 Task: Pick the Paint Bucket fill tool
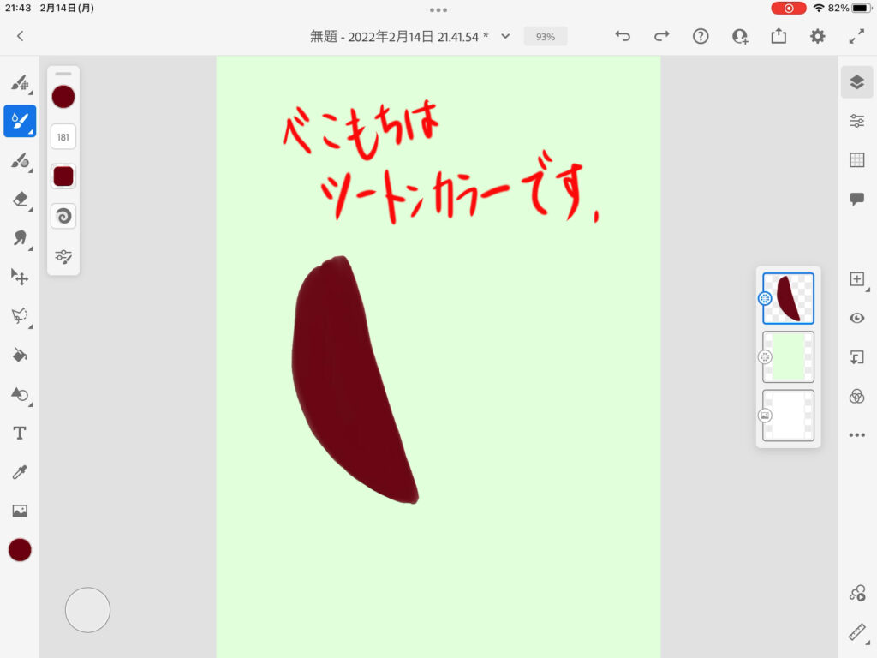pos(19,355)
